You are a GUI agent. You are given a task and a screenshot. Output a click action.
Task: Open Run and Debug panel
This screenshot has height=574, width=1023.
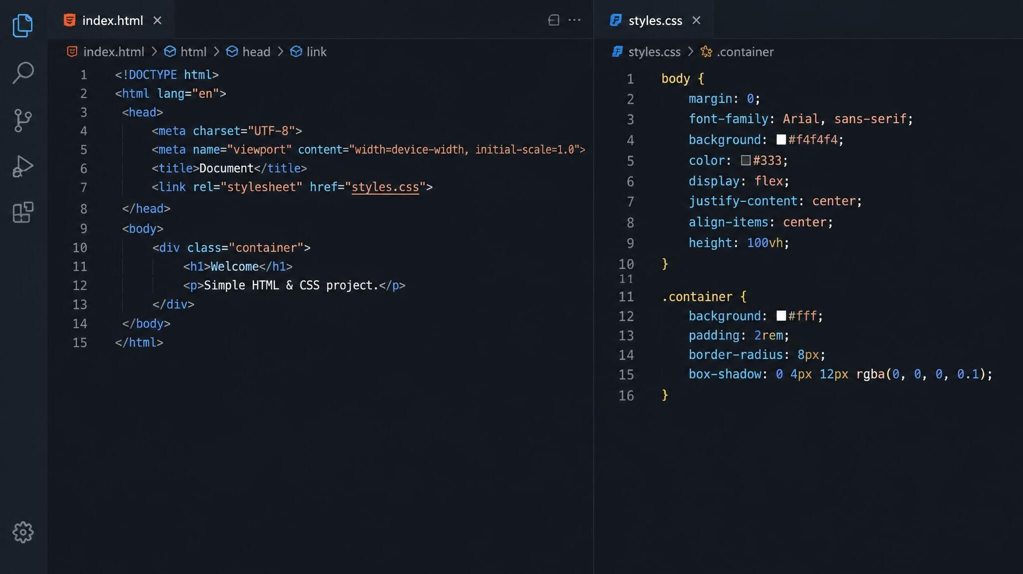23,166
